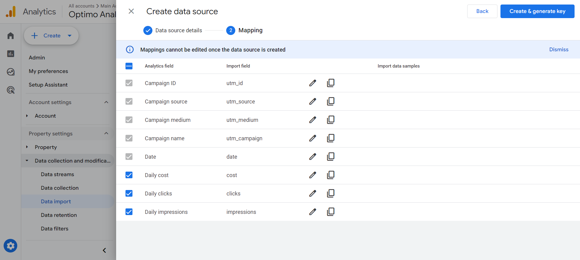Click the Import field column header
The width and height of the screenshot is (580, 260).
point(238,66)
